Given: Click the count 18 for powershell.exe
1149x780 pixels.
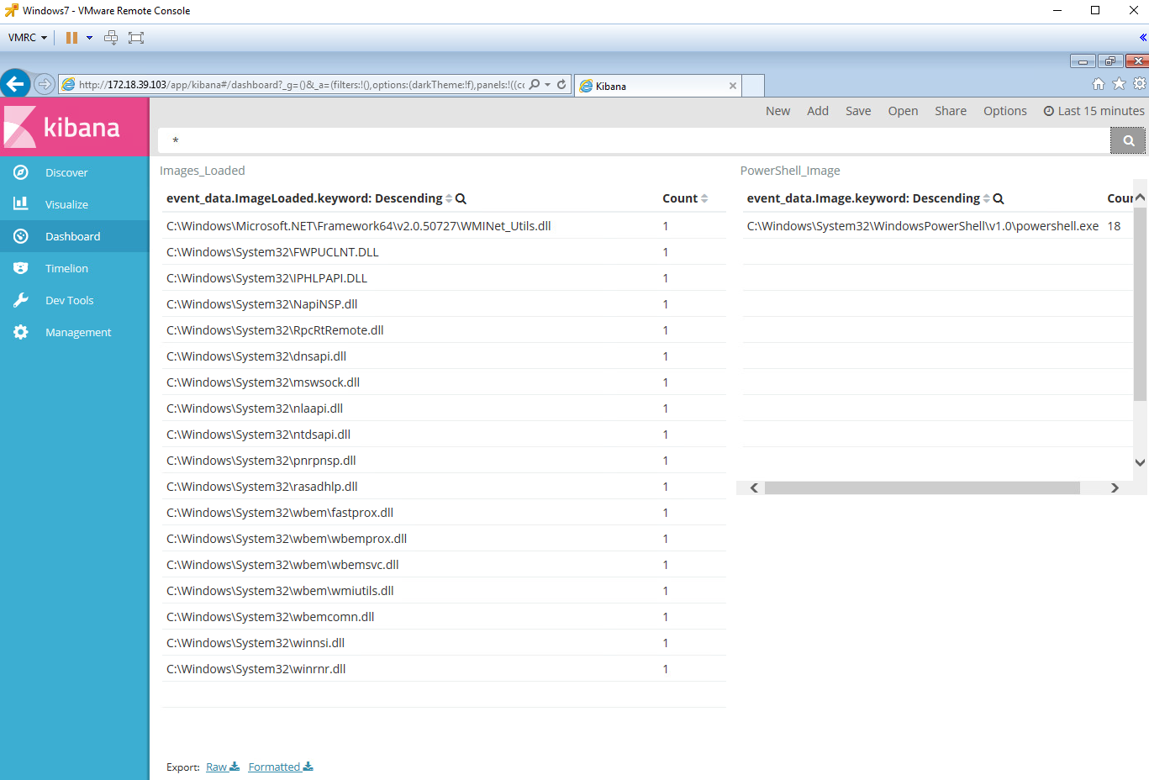Looking at the screenshot, I should 1114,226.
